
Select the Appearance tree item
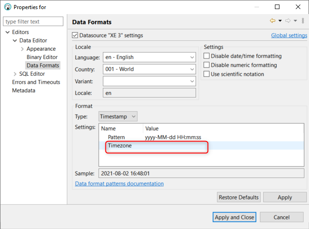coord(41,49)
